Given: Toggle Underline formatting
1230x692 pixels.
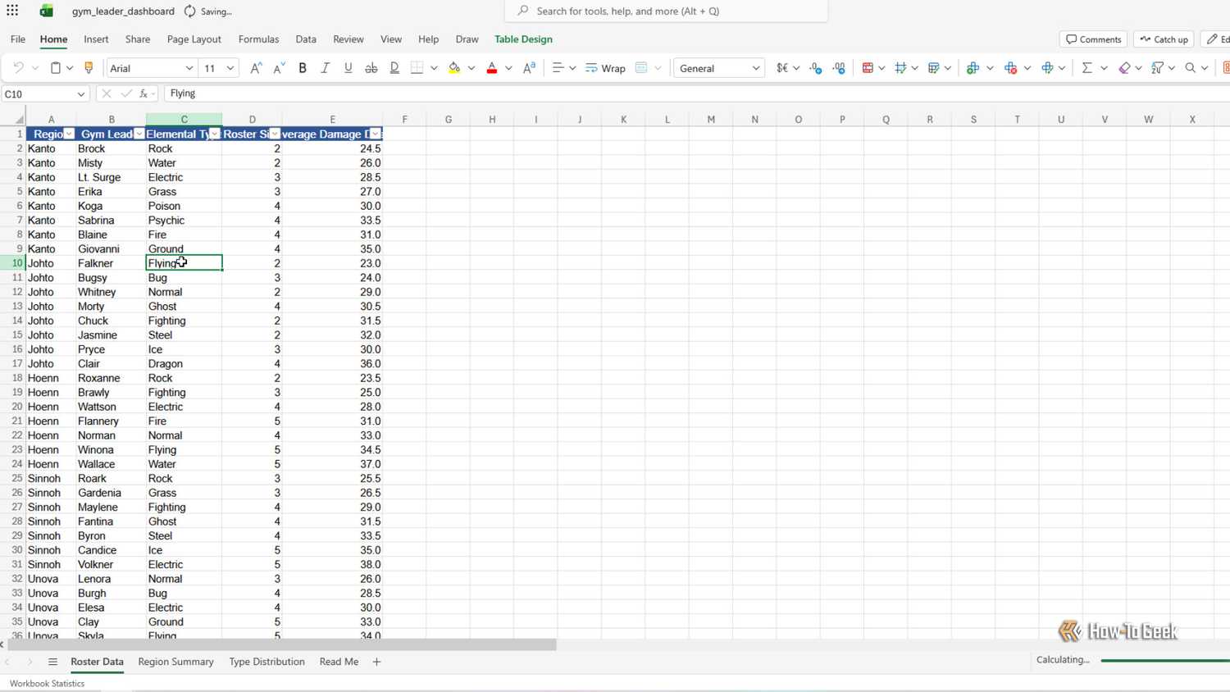Looking at the screenshot, I should click(348, 68).
